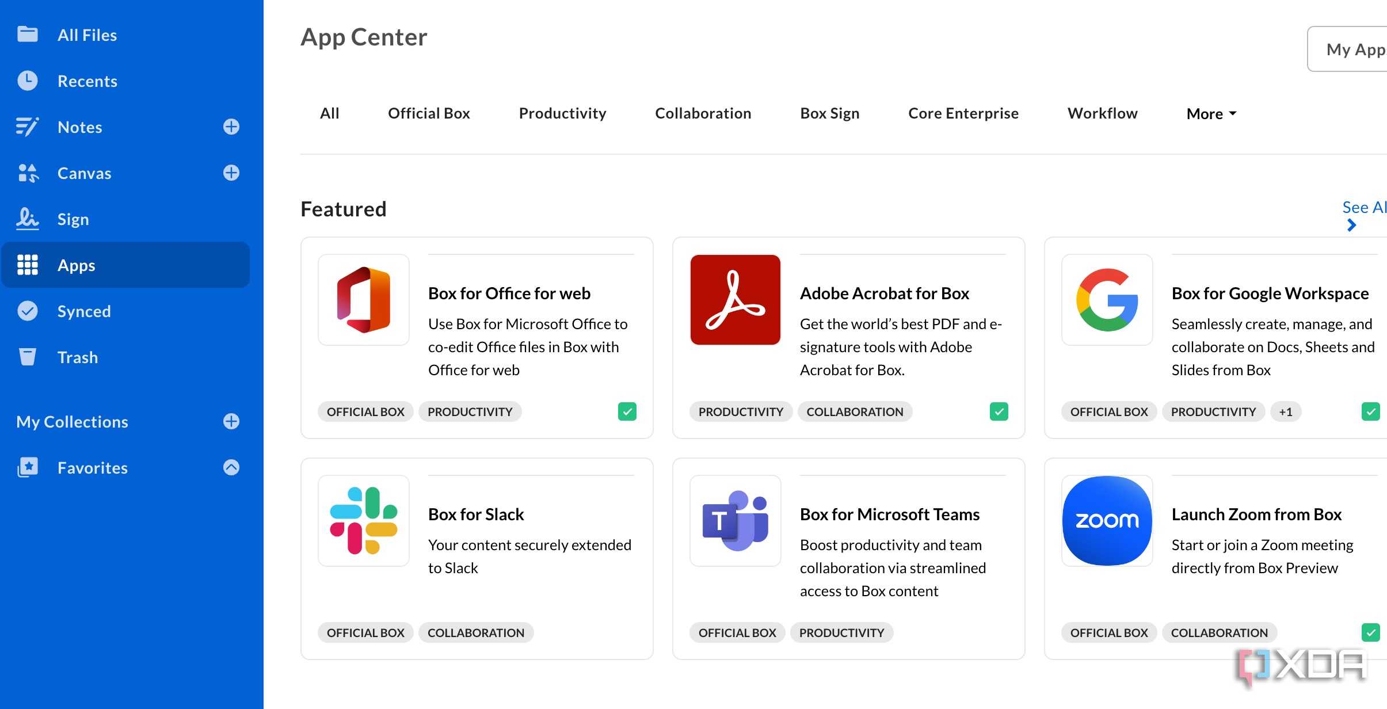Select the All tab
This screenshot has width=1387, height=709.
click(330, 113)
